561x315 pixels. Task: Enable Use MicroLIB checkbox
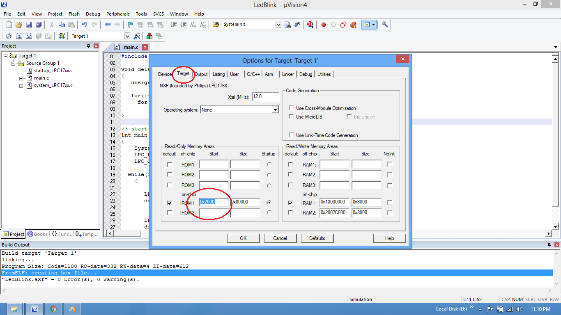(291, 117)
